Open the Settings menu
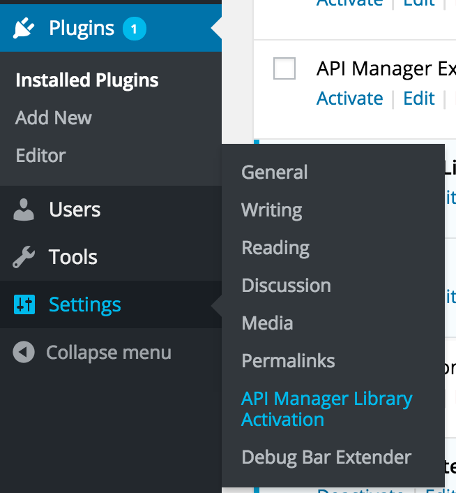The image size is (456, 493). point(111,304)
